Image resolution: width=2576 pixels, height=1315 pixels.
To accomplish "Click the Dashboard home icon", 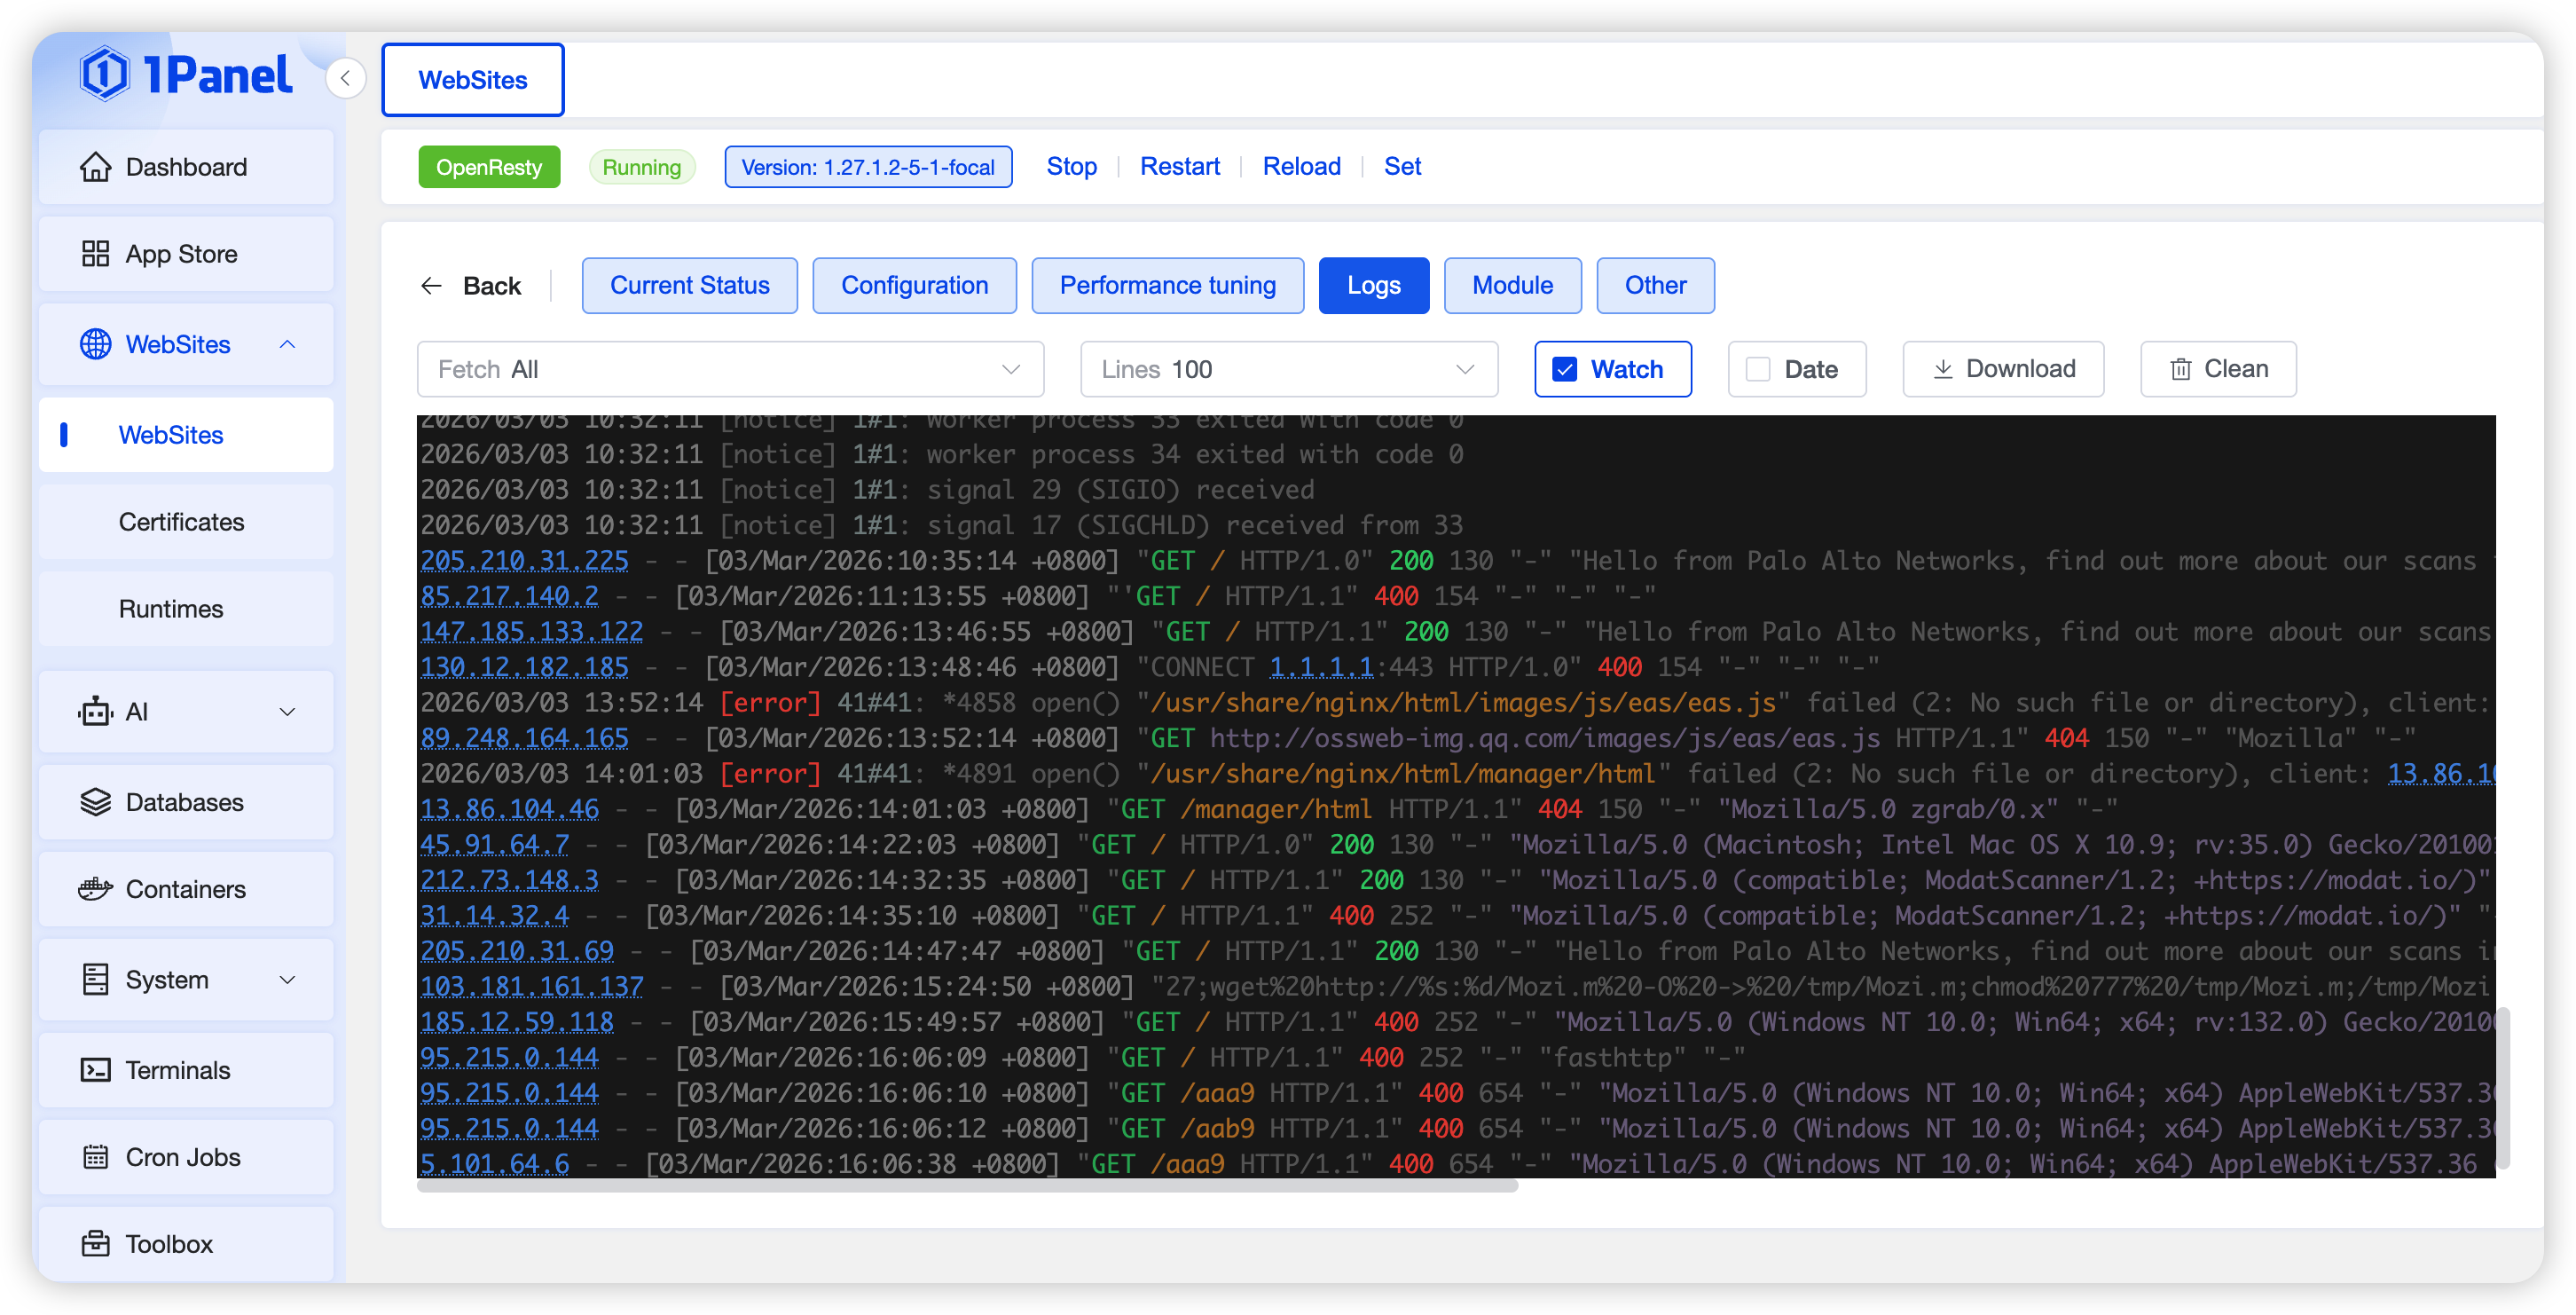I will (x=95, y=167).
